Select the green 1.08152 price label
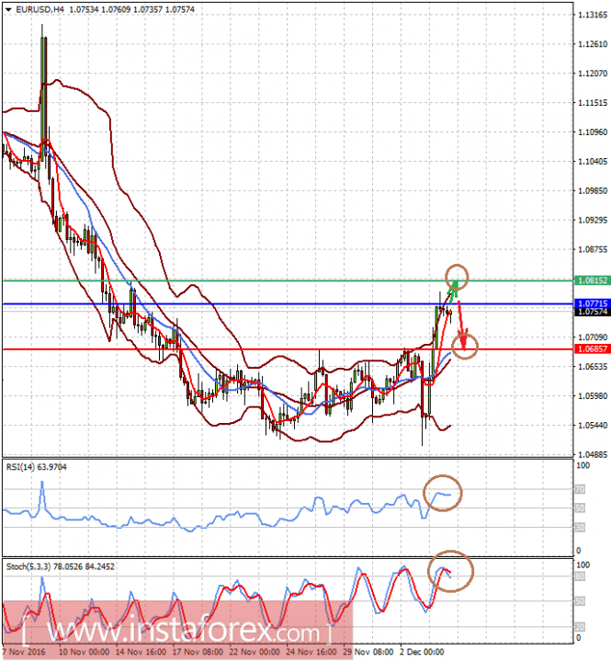Screen dimensions: 611x662 593,280
